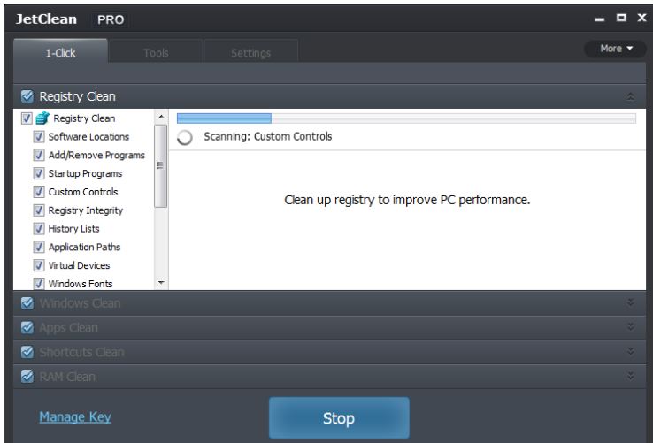Uncheck the Virtual Devices checkbox
653x443 pixels.
[39, 265]
